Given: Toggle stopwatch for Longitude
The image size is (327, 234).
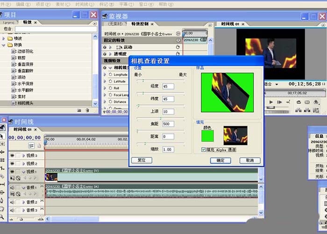Looking at the screenshot, I should pos(110,74).
